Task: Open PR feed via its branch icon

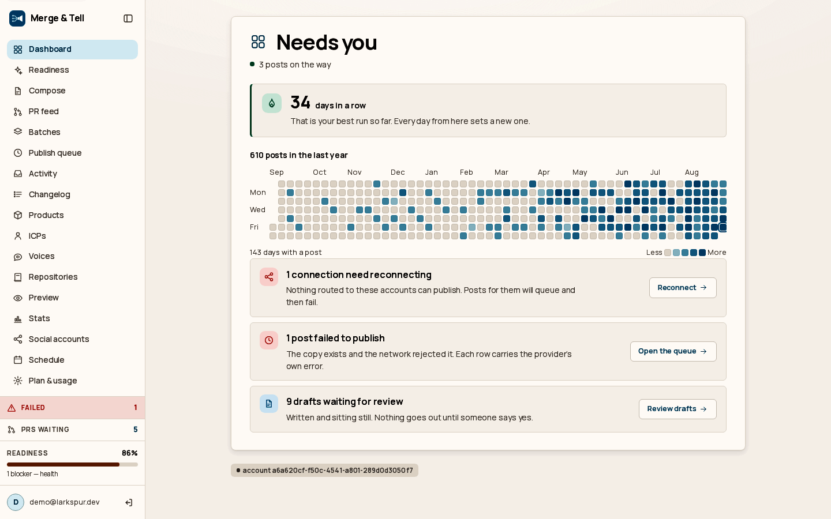Action: tap(18, 112)
